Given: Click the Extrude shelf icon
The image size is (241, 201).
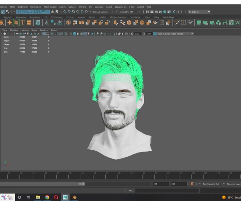Looking at the screenshot, I should (x=116, y=23).
